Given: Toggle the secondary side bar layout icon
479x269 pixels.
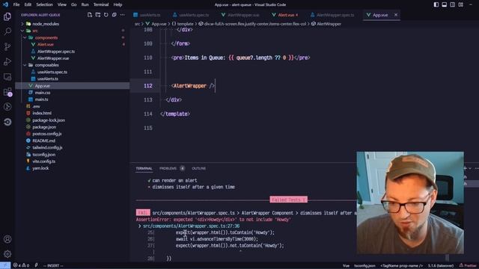Looking at the screenshot, I should pyautogui.click(x=452, y=4).
